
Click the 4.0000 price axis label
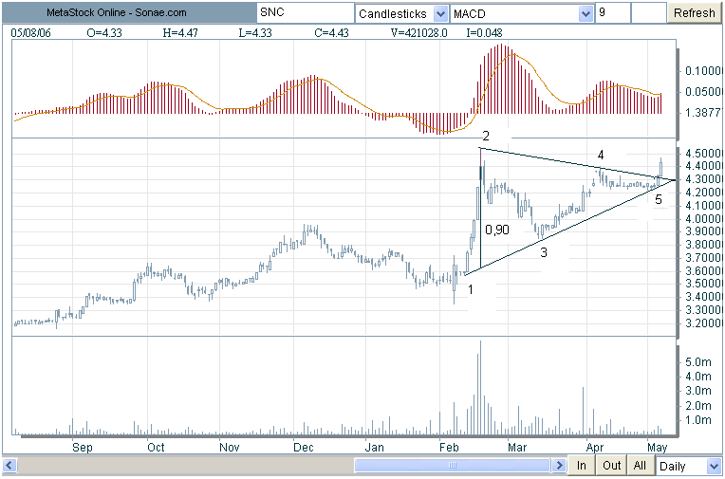point(703,218)
